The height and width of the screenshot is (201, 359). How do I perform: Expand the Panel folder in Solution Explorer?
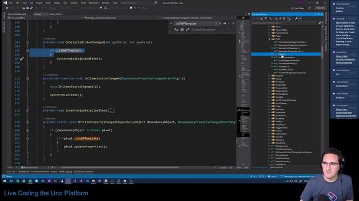[x=269, y=27]
